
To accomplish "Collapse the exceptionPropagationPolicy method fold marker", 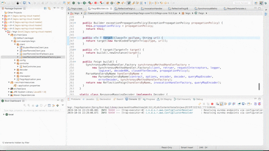I will coord(75,23).
